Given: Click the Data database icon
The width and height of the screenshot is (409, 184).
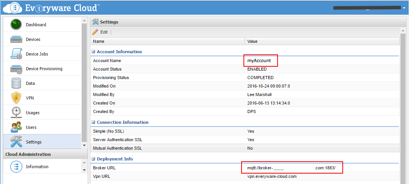Looking at the screenshot, I should point(16,83).
